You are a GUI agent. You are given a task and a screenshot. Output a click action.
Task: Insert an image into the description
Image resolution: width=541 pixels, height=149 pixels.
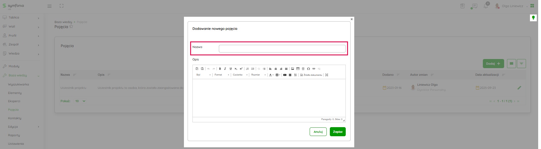[292, 69]
